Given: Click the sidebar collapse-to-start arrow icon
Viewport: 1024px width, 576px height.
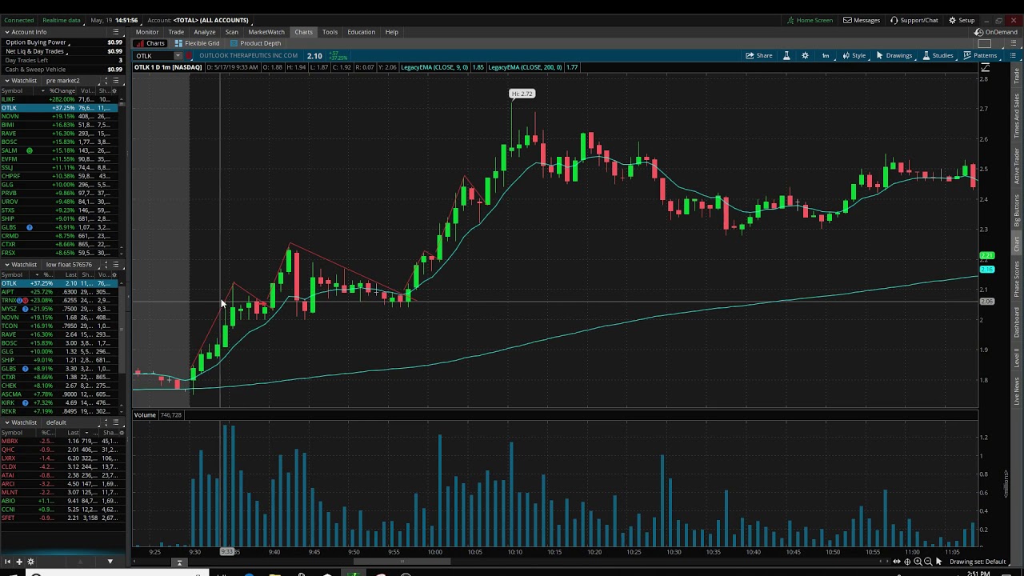Looking at the screenshot, I should pos(8,562).
